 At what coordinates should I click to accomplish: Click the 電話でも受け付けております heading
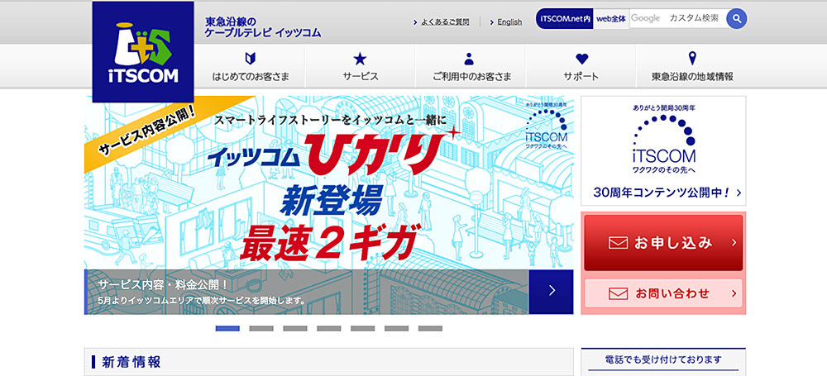coord(662,360)
